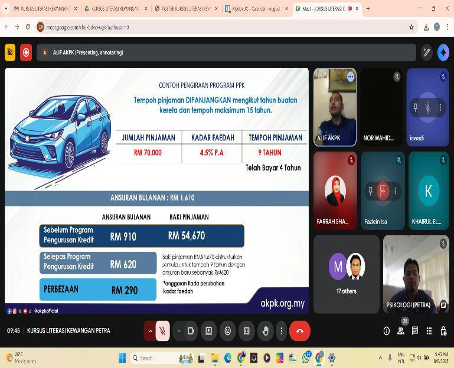454x368 pixels.
Task: Switch to POSTER KURSUS LITERASI tab
Action: [x=185, y=9]
